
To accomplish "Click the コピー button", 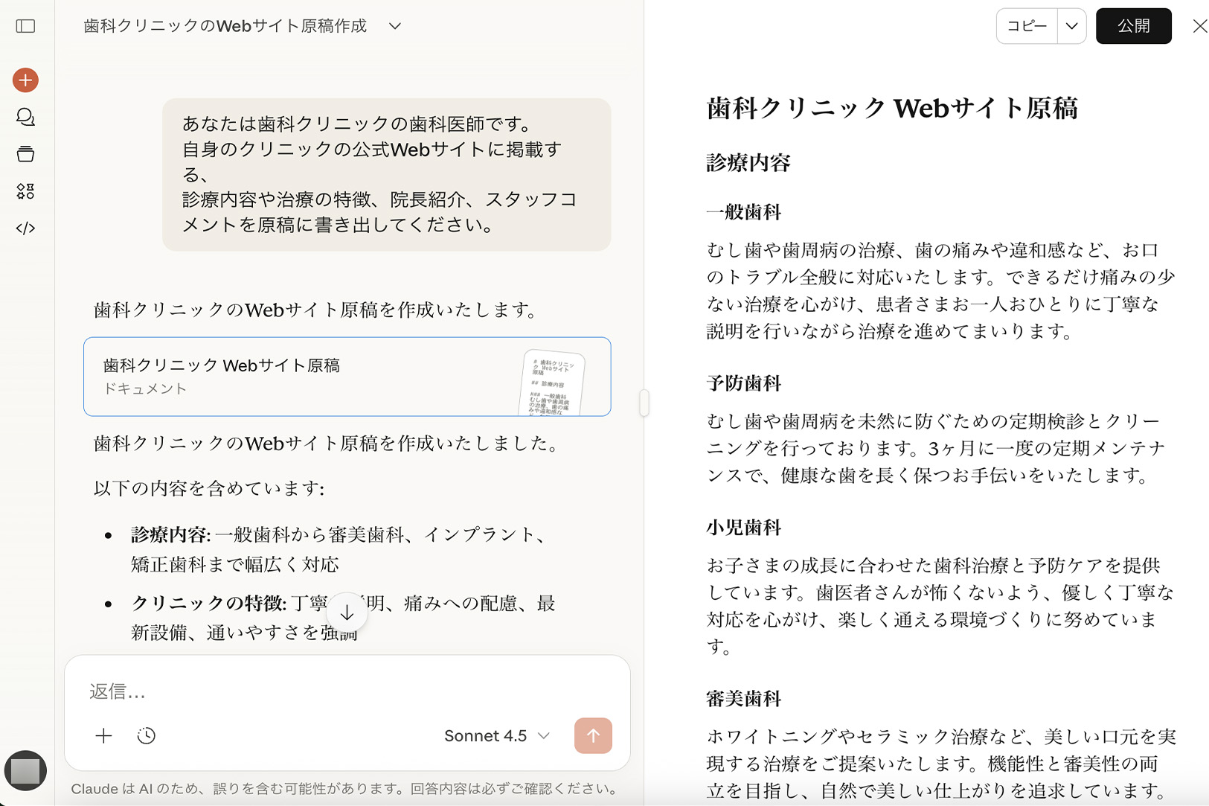I will (x=1027, y=26).
